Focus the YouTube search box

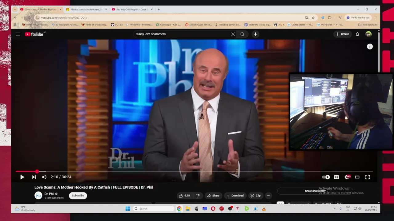[183, 34]
